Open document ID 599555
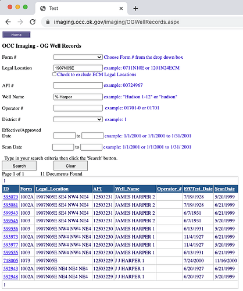Image resolution: width=243 pixels, height=291 pixels. click(10, 253)
